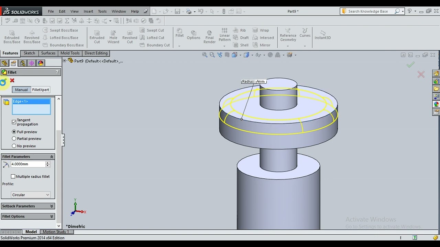Open the Curves tools

click(x=305, y=33)
